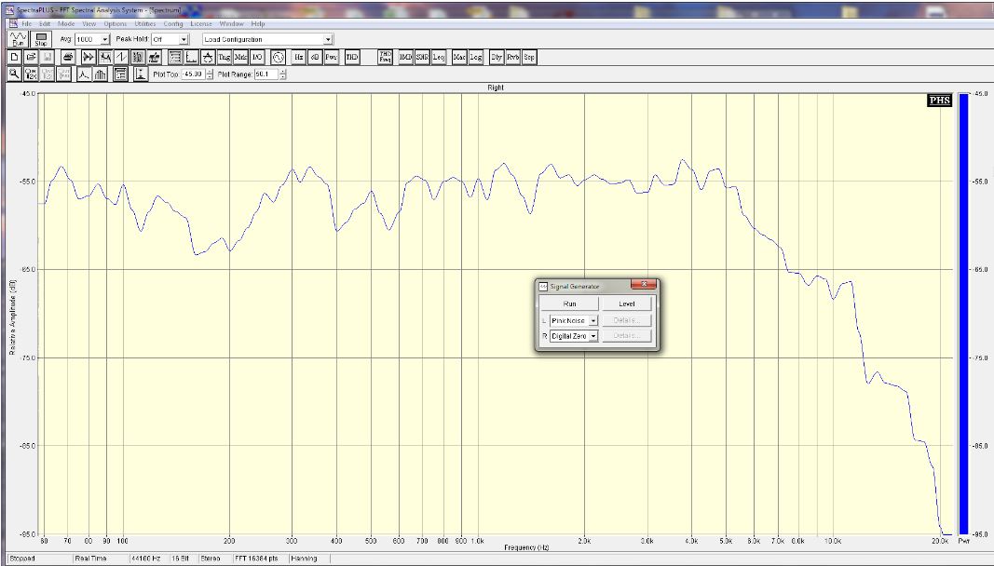Close the Signal Generator dialog
This screenshot has width=994, height=566.
point(644,285)
